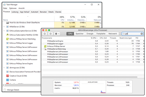Viewport: 146px width, 97px height.
Task: Click the Enfocus PitStop Server Engine icon
Action: [8, 64]
